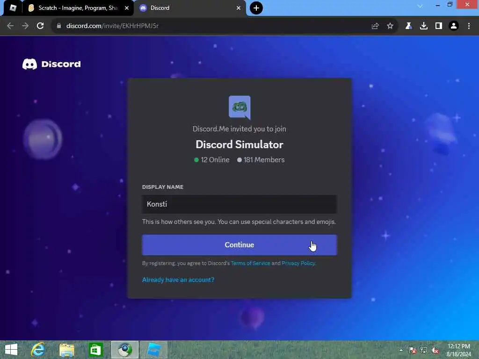Open the Terms of Service link

coord(251,263)
